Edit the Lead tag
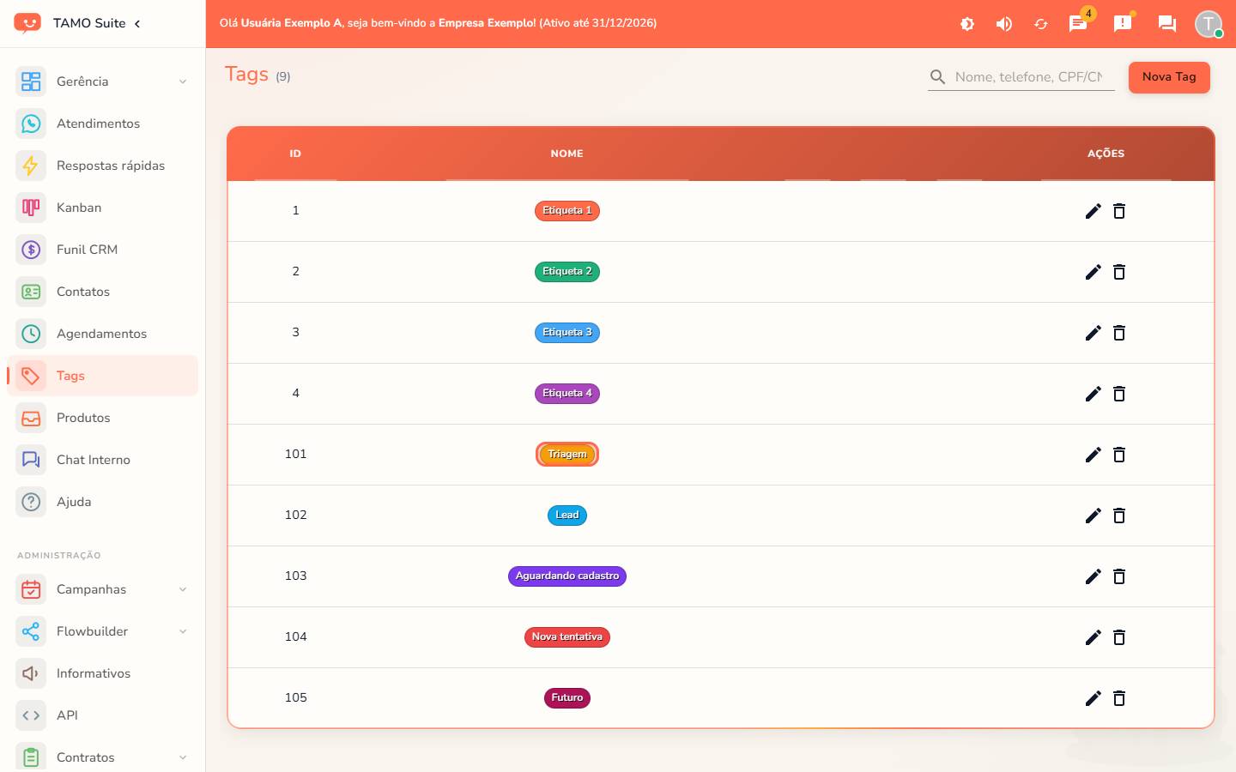1236x772 pixels. [x=1093, y=516]
